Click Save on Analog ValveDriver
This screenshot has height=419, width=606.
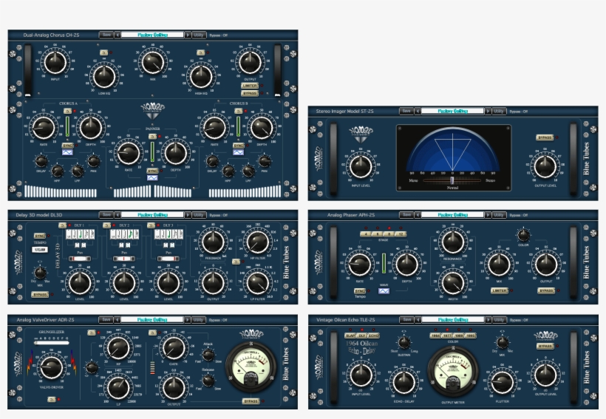[x=106, y=320]
